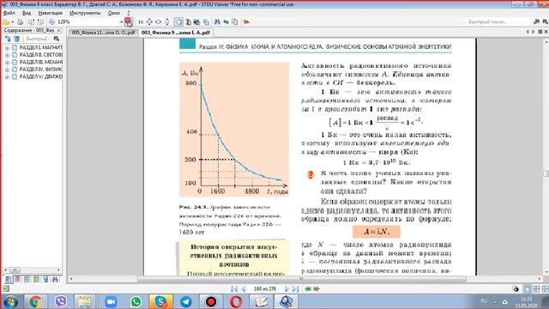Viewport: 549px width, 309px height.
Task: Open the Навигация menu
Action: (50, 13)
